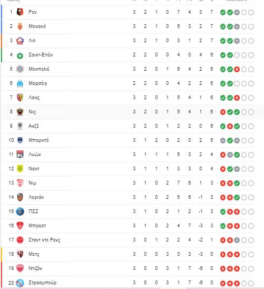The image size is (264, 289).
Task: Open the Λιλ team crest
Action: pos(20,41)
